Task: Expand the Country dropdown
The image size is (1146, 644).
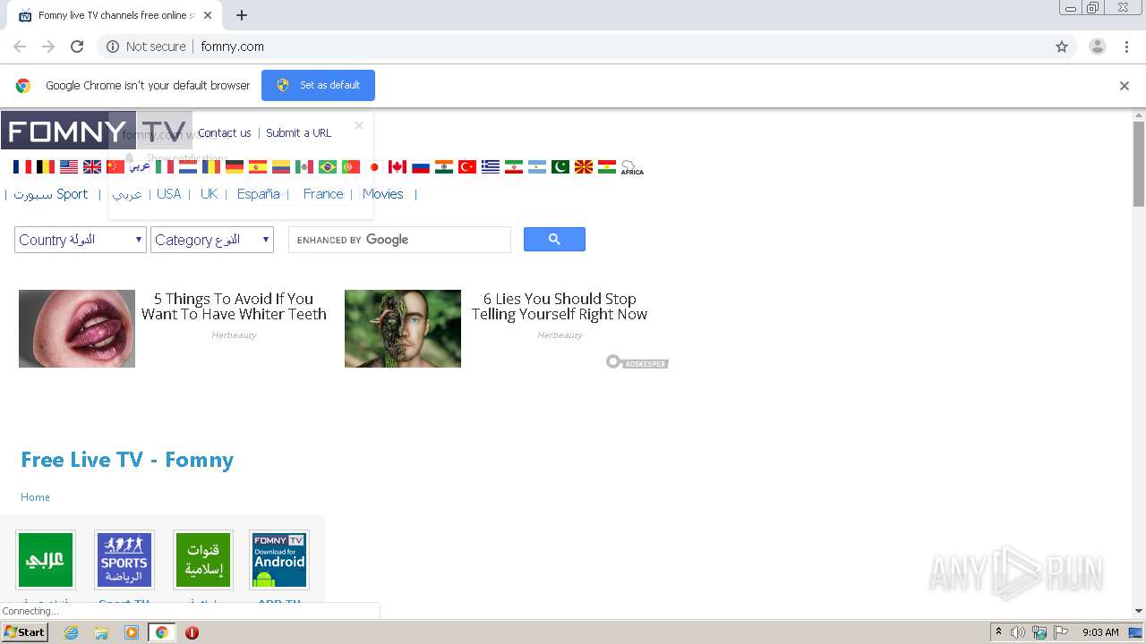Action: [81, 240]
